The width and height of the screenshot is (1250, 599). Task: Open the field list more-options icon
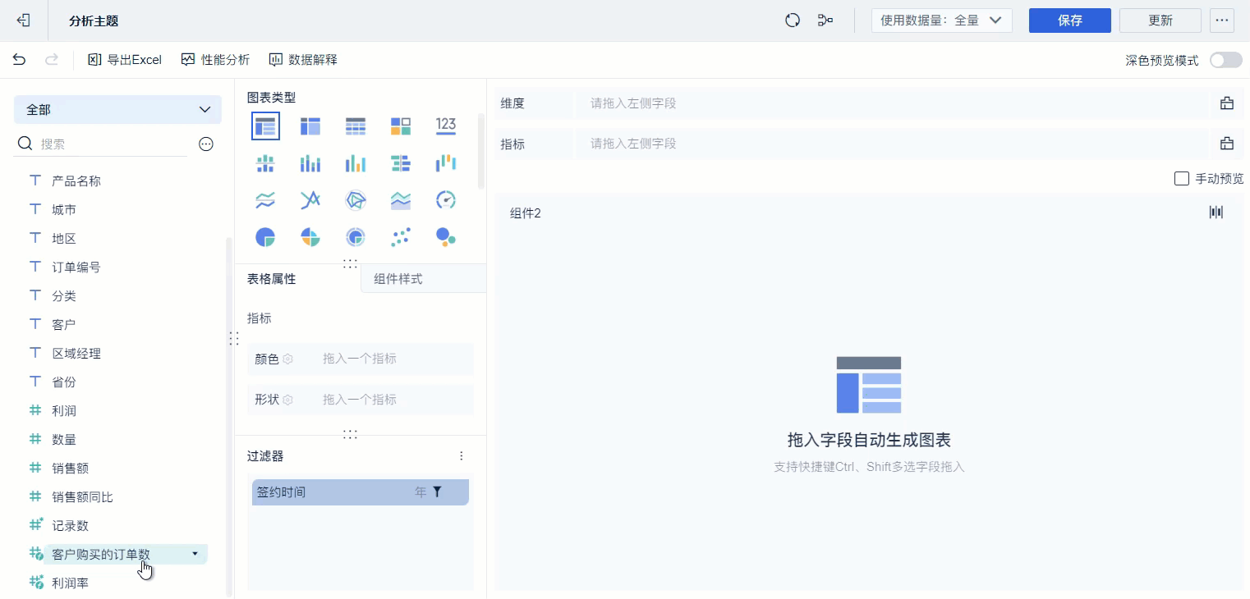point(206,144)
